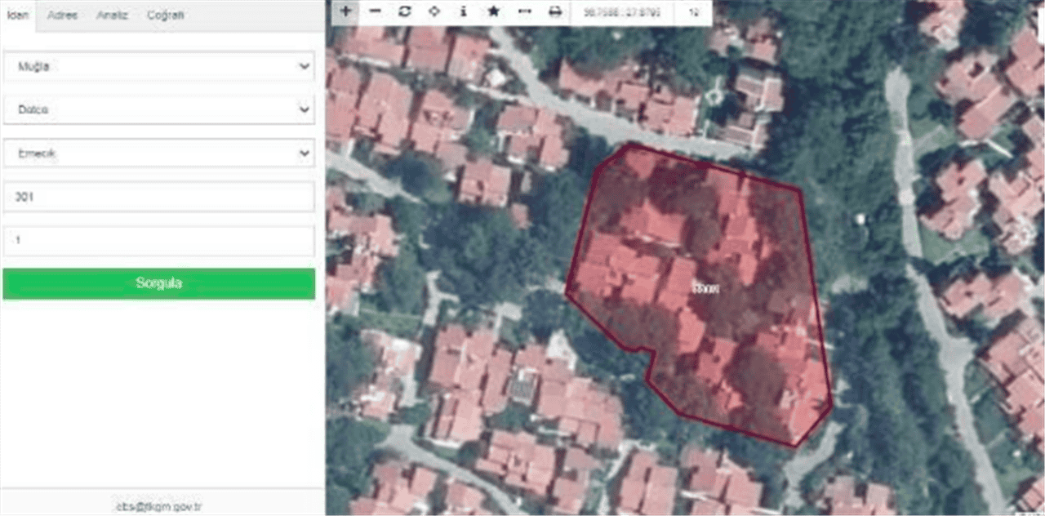The height and width of the screenshot is (516, 1045).
Task: Click the zoom out minus icon
Action: pos(375,11)
